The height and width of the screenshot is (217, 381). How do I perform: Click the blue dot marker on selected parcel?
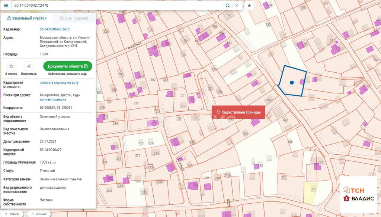point(292,82)
